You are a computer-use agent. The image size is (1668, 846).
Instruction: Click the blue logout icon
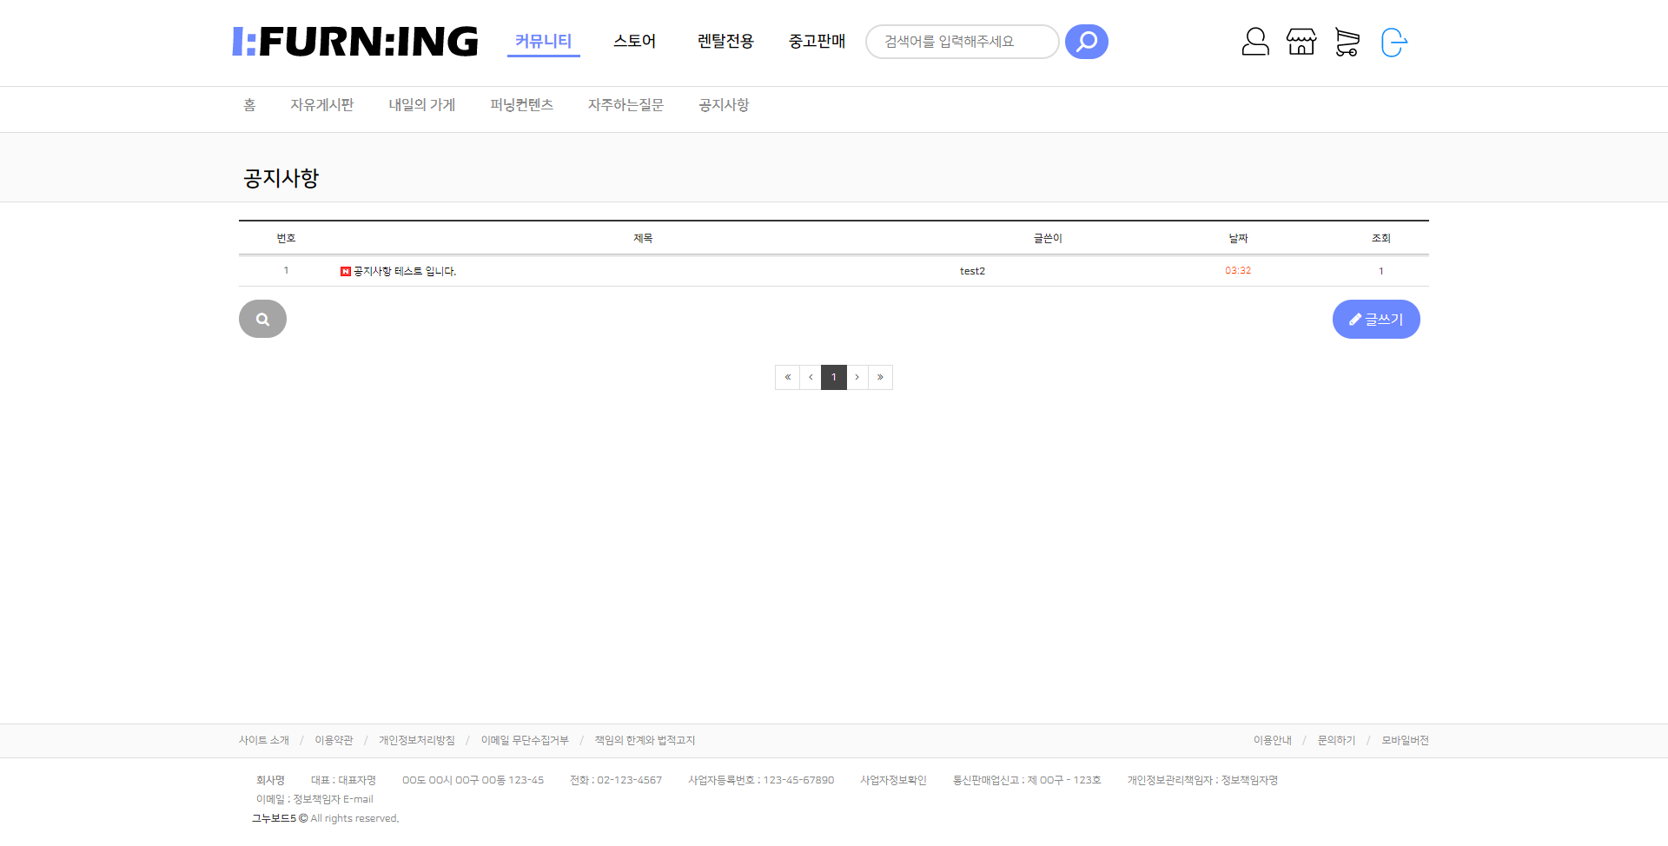1393,42
